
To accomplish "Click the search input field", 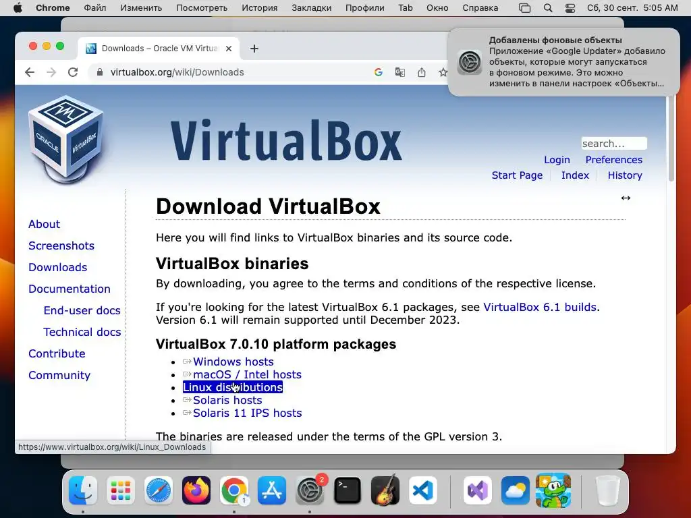I will [x=614, y=144].
